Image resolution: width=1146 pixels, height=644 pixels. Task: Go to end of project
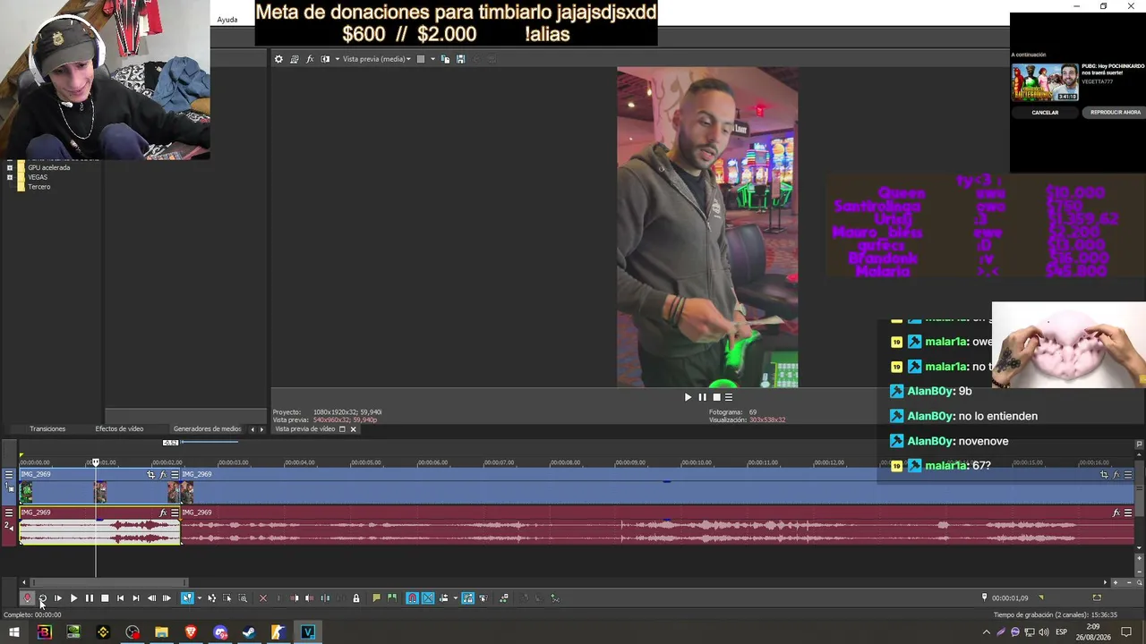click(135, 598)
